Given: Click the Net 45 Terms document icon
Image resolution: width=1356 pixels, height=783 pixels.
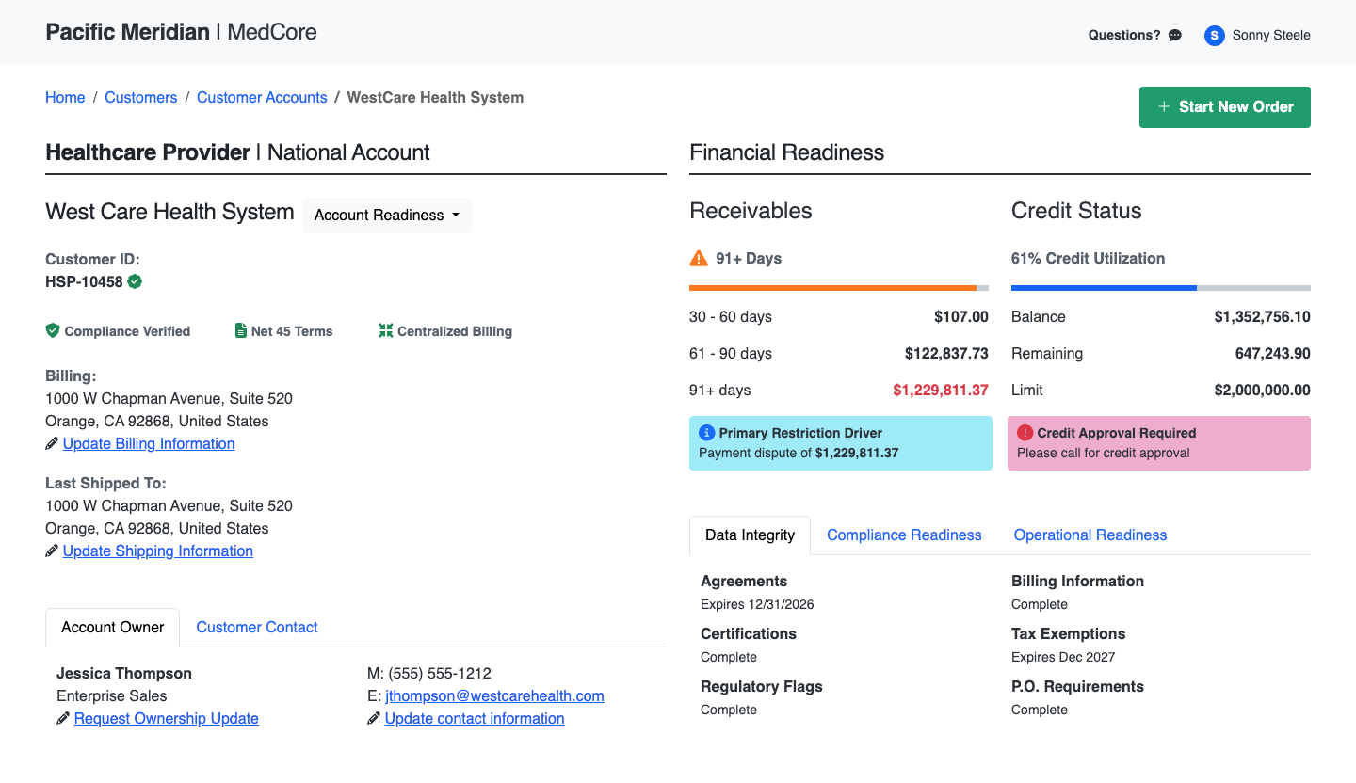Looking at the screenshot, I should coord(241,331).
